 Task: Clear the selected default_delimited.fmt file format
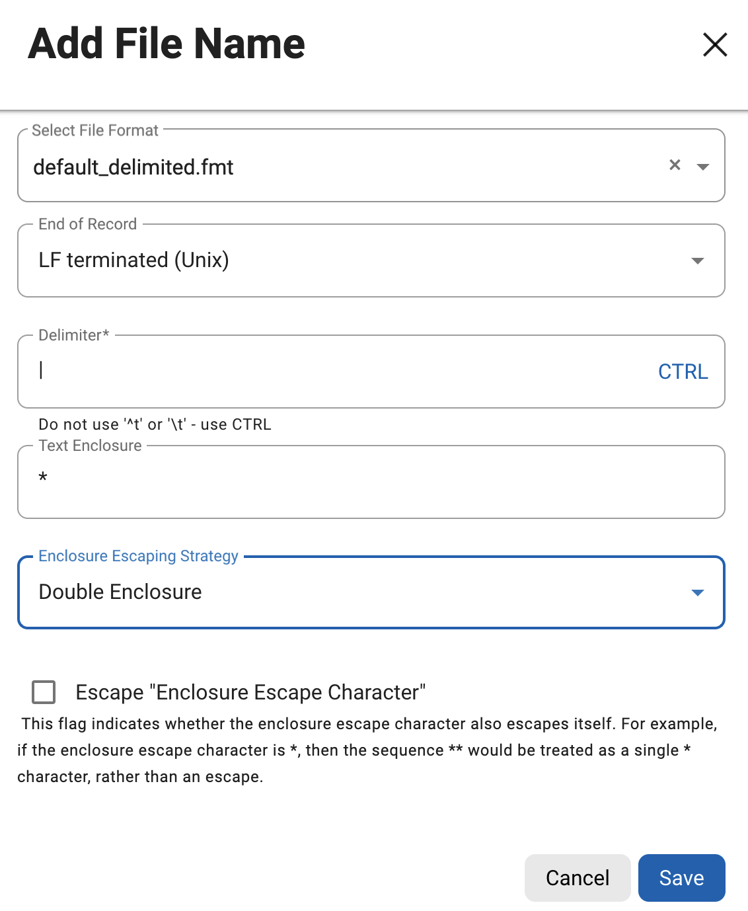[x=675, y=165]
